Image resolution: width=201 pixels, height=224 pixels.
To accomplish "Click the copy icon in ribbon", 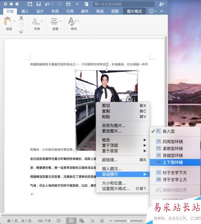I will [x=21, y=25].
